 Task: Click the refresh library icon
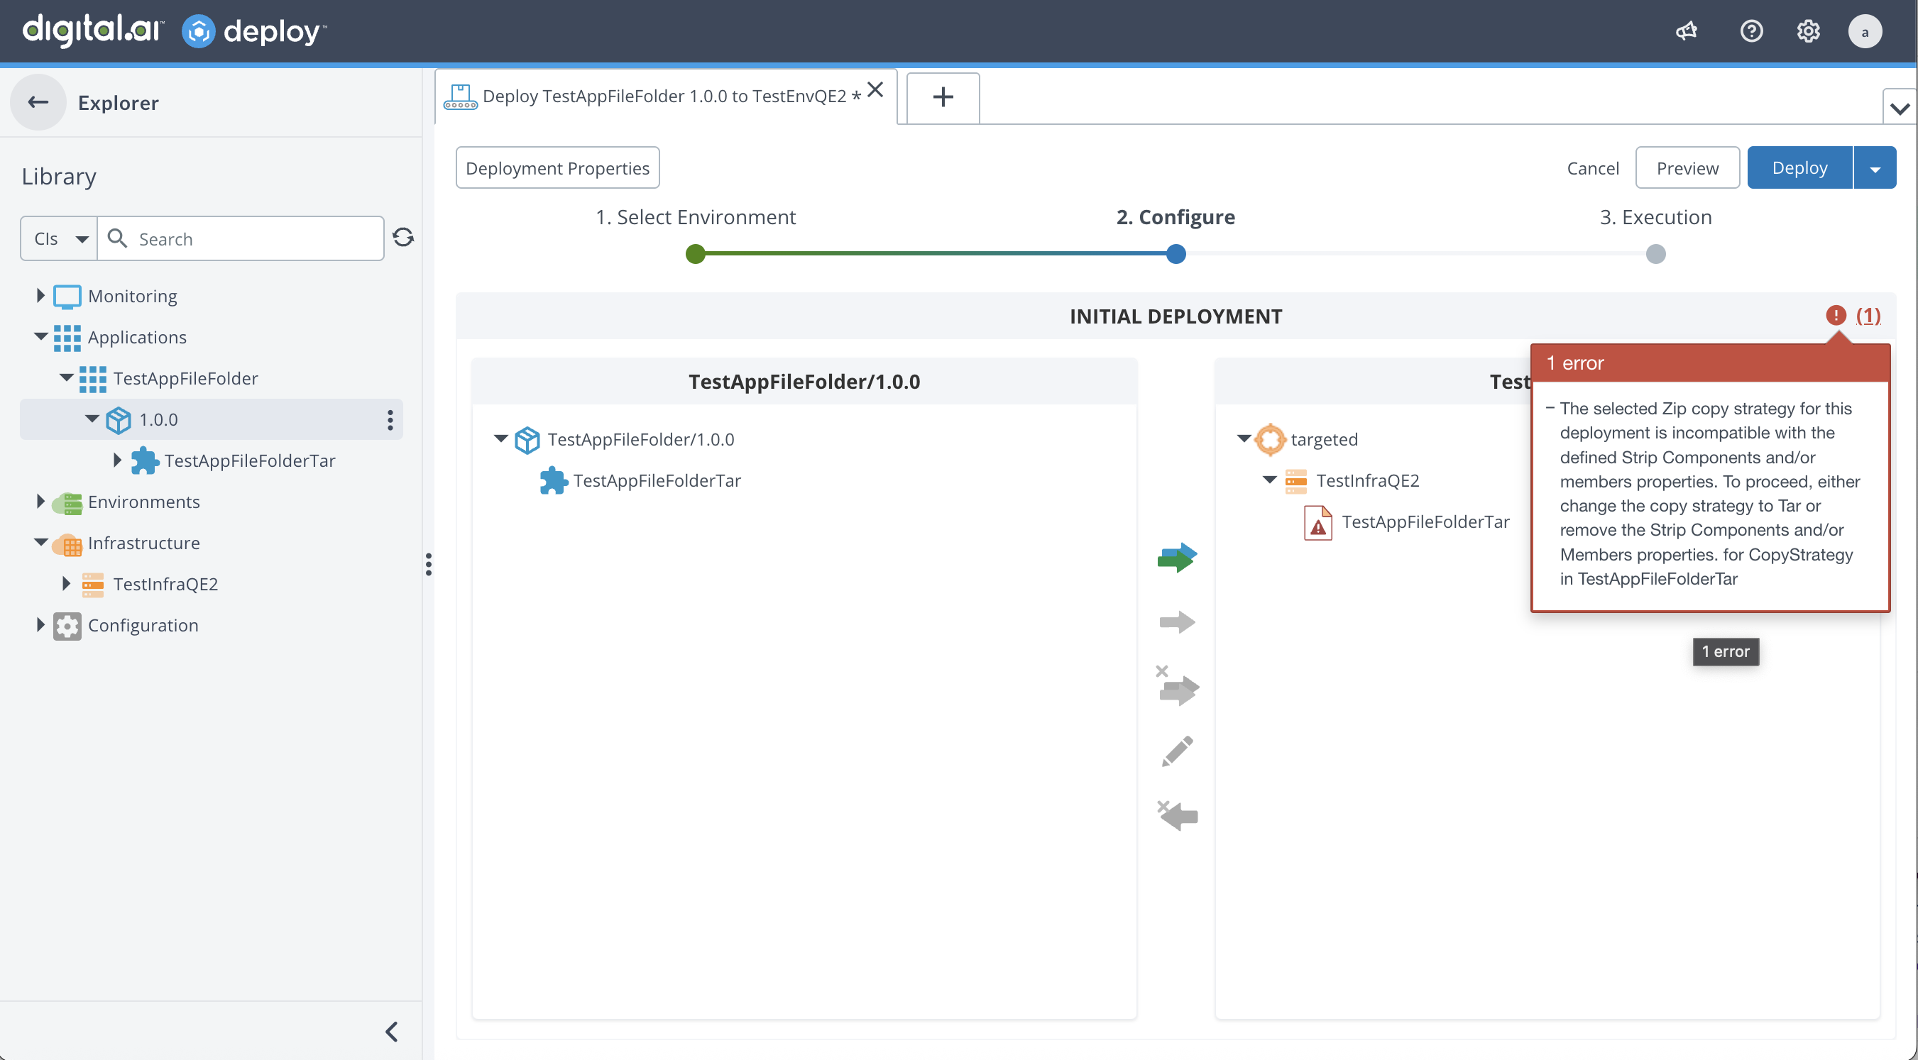(402, 238)
